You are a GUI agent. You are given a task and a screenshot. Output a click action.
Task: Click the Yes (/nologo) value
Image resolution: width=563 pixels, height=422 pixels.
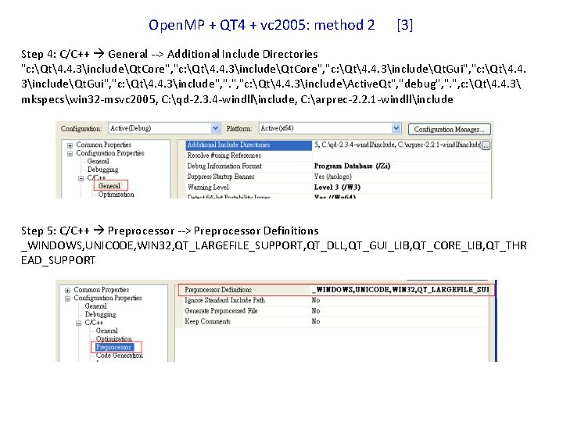coord(332,177)
